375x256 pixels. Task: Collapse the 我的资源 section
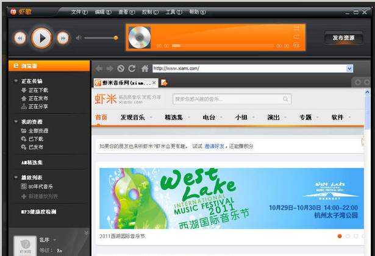coord(16,122)
